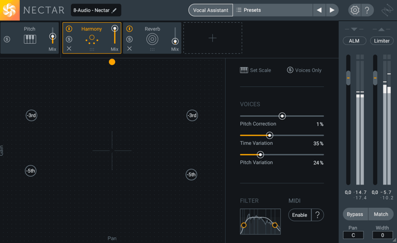Solo the Pitch module
Screen dimensions: 397x243
[7, 39]
